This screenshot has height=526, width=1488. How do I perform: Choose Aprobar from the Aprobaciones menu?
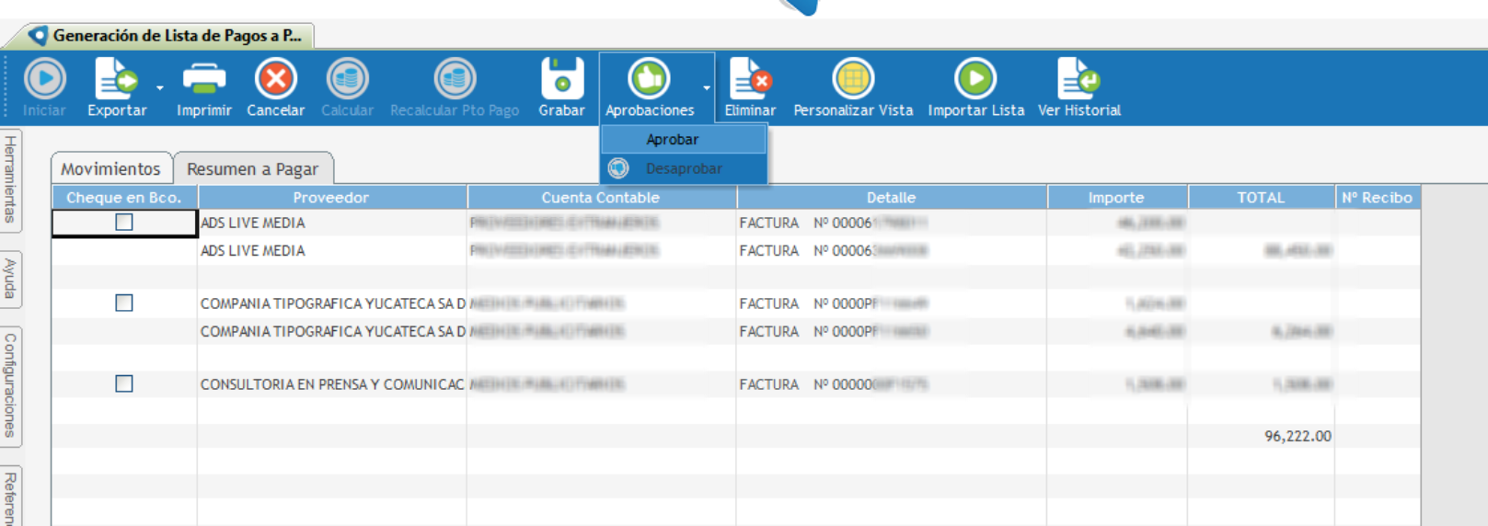[684, 140]
